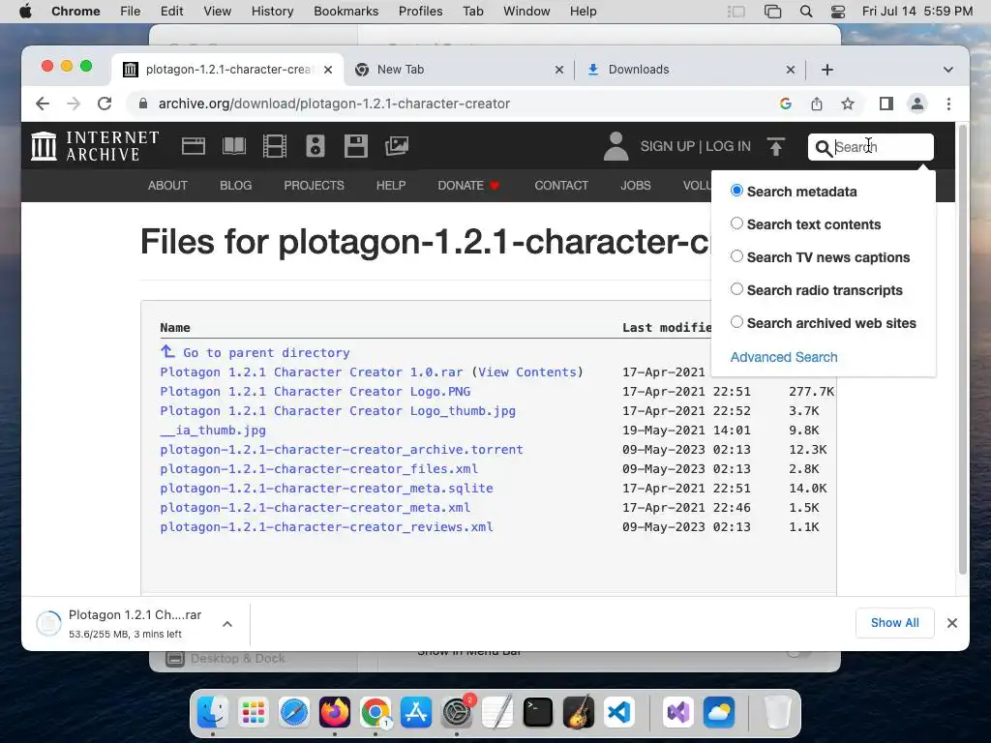Open Character Creator Logo.PNG file
Screen dimensions: 991x743
[315, 391]
